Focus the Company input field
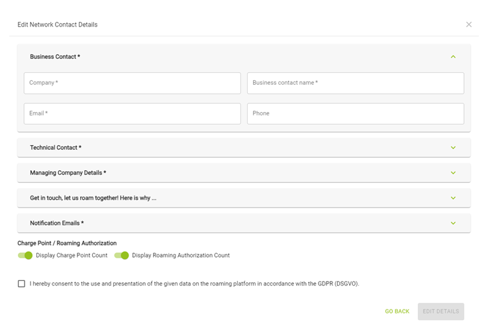Screen dimensions: 496x330 [132, 83]
